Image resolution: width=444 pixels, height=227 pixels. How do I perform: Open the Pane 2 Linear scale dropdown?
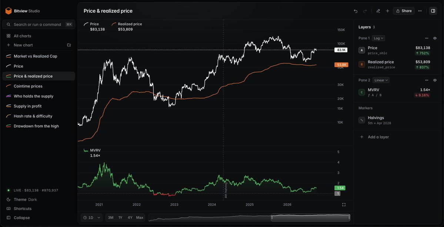(x=381, y=80)
